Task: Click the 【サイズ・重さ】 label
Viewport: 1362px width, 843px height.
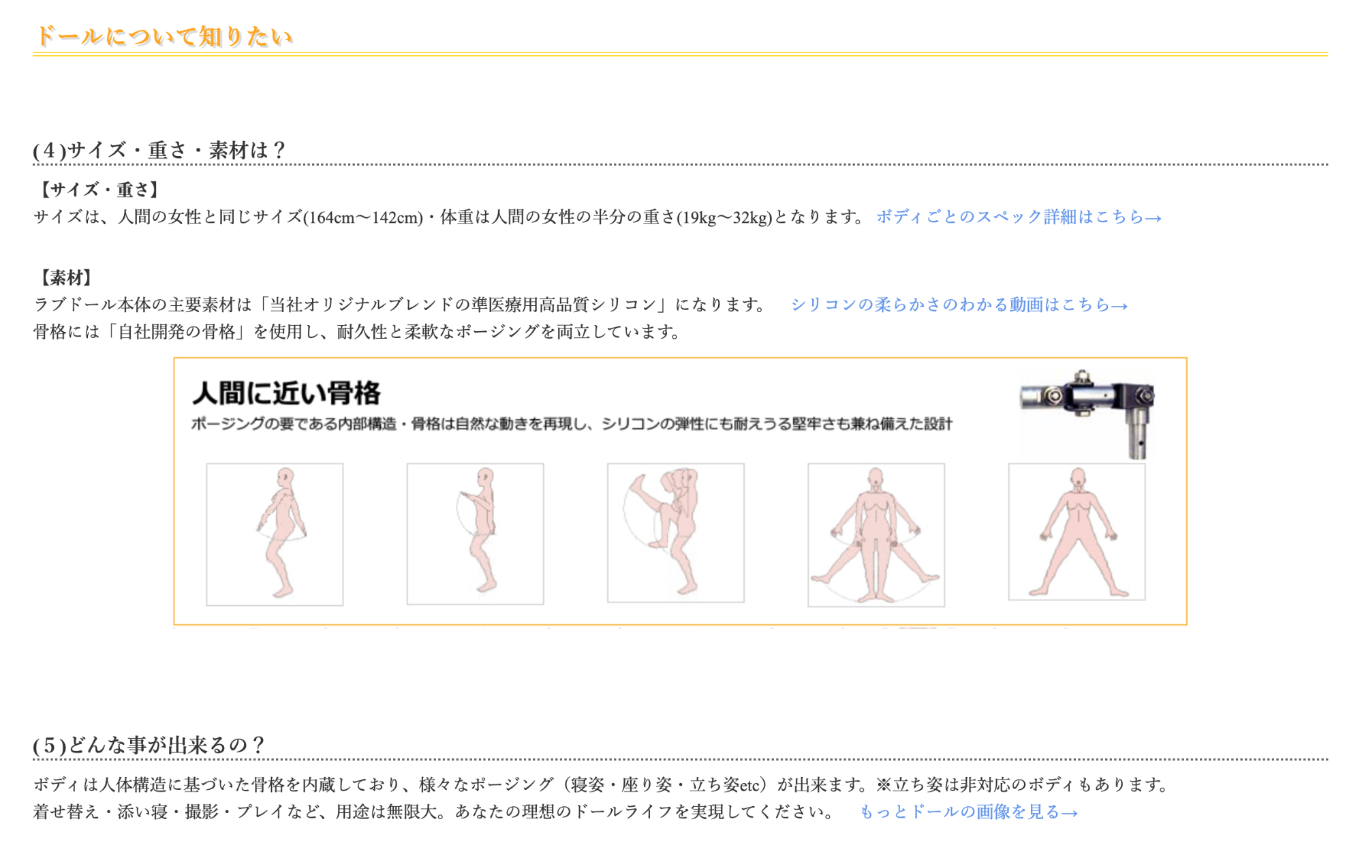Action: point(99,190)
